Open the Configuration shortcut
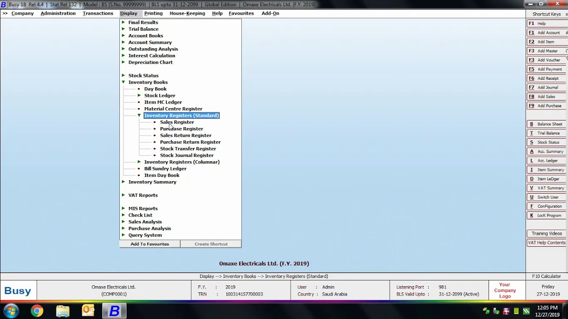The height and width of the screenshot is (319, 568). pyautogui.click(x=547, y=206)
